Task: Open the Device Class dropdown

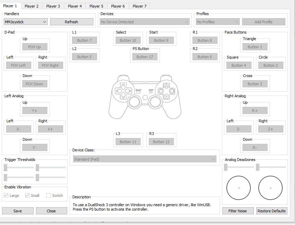Action: click(144, 159)
